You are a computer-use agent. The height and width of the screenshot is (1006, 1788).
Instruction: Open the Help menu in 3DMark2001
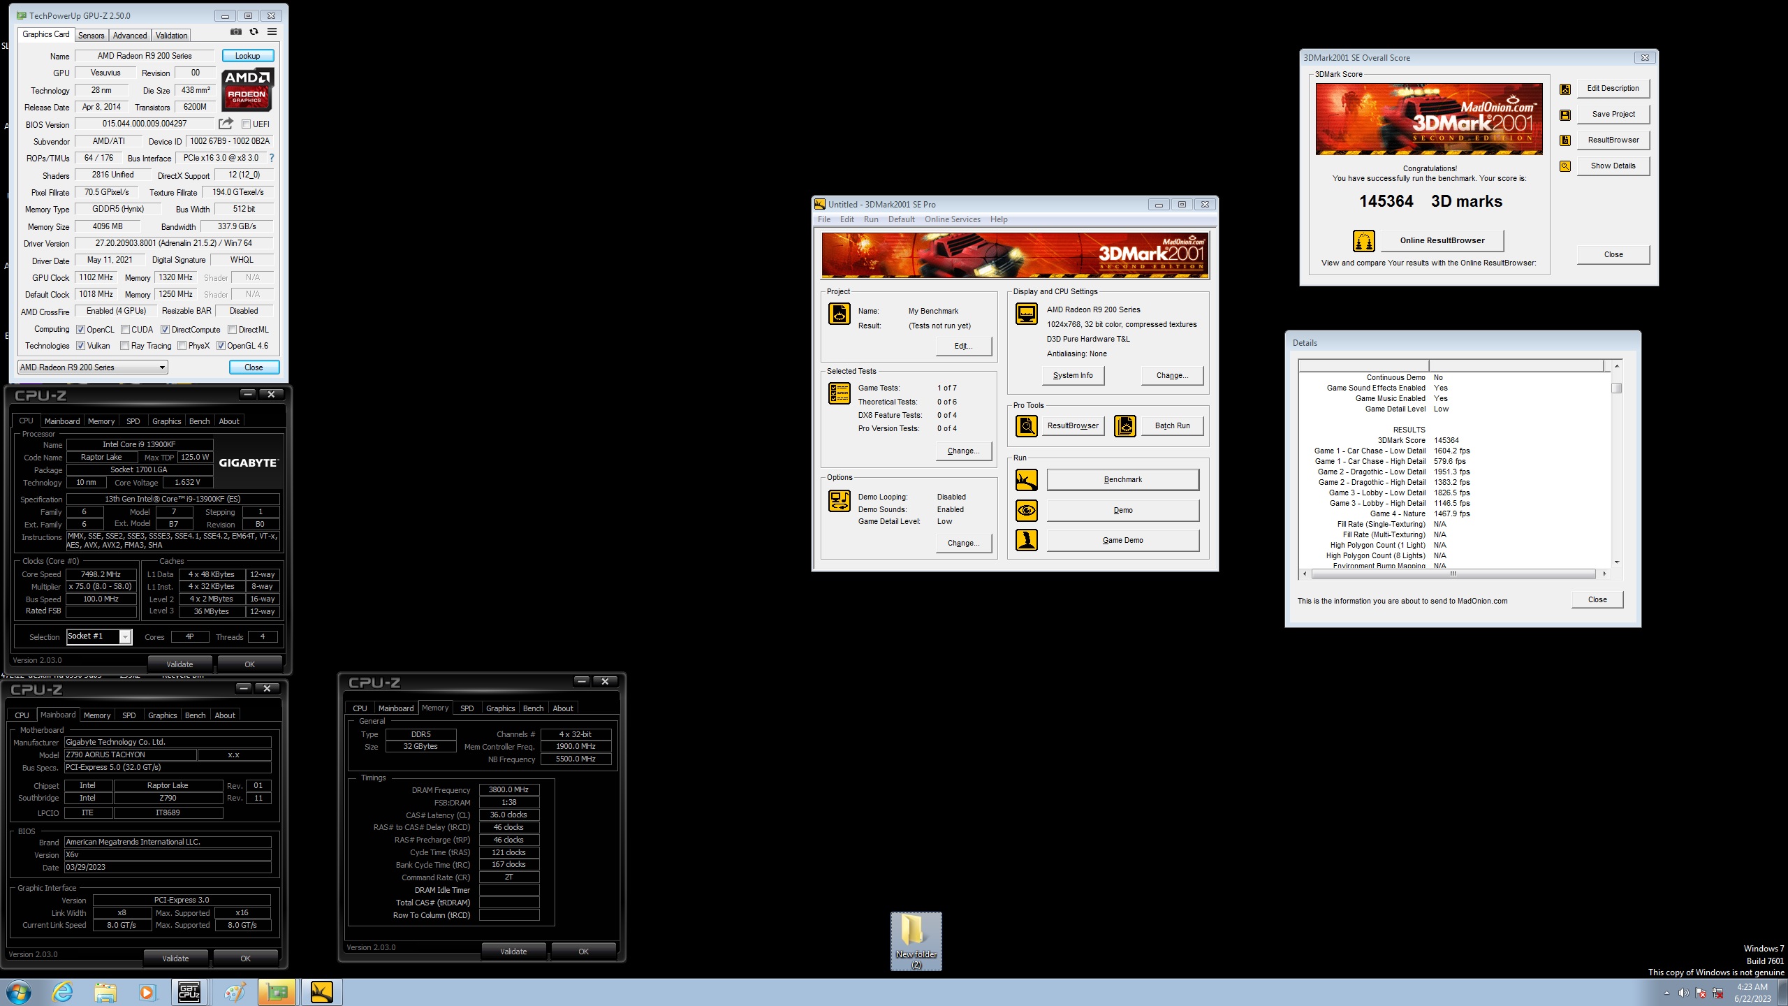(x=999, y=219)
